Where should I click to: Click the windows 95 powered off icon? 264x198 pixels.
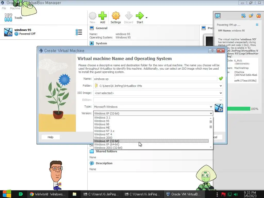click(16, 34)
